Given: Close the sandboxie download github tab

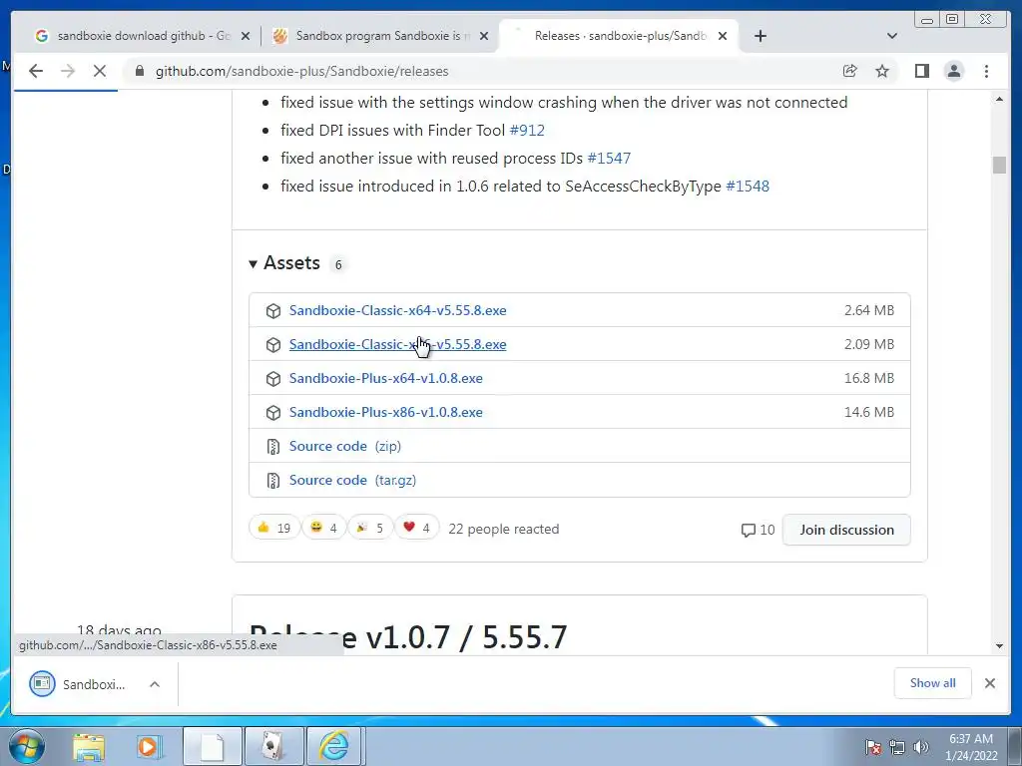Looking at the screenshot, I should (x=246, y=36).
